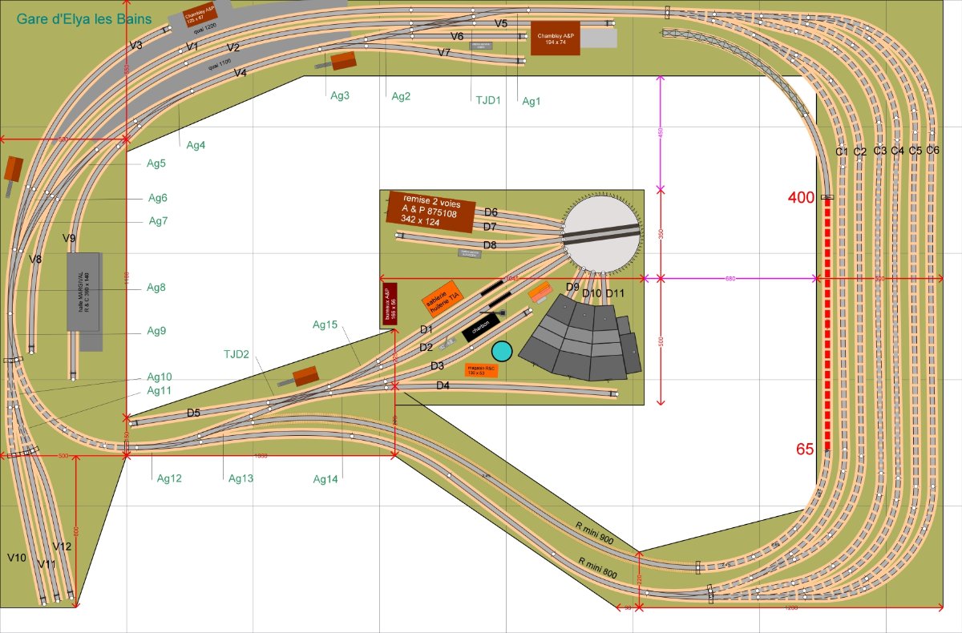
Task: Click the remise 2 voies shed
Action: click(x=431, y=212)
